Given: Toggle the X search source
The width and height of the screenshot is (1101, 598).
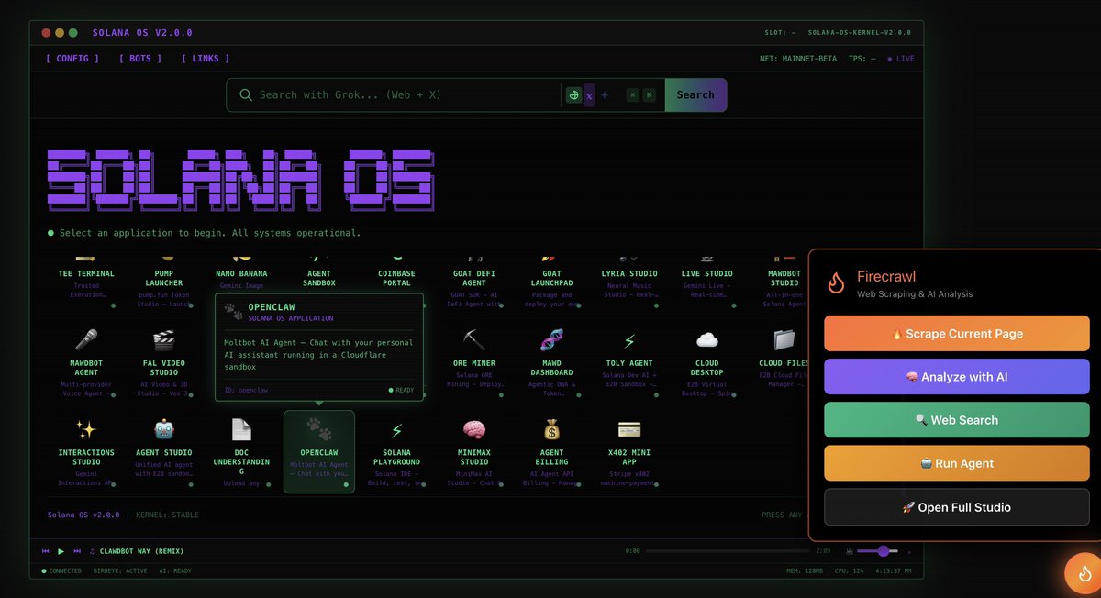Looking at the screenshot, I should (x=589, y=95).
